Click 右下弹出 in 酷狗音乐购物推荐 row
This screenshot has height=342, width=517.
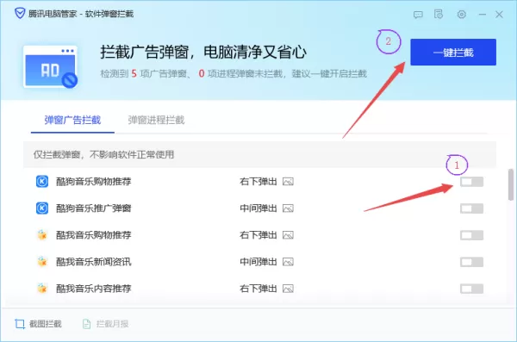(x=258, y=182)
